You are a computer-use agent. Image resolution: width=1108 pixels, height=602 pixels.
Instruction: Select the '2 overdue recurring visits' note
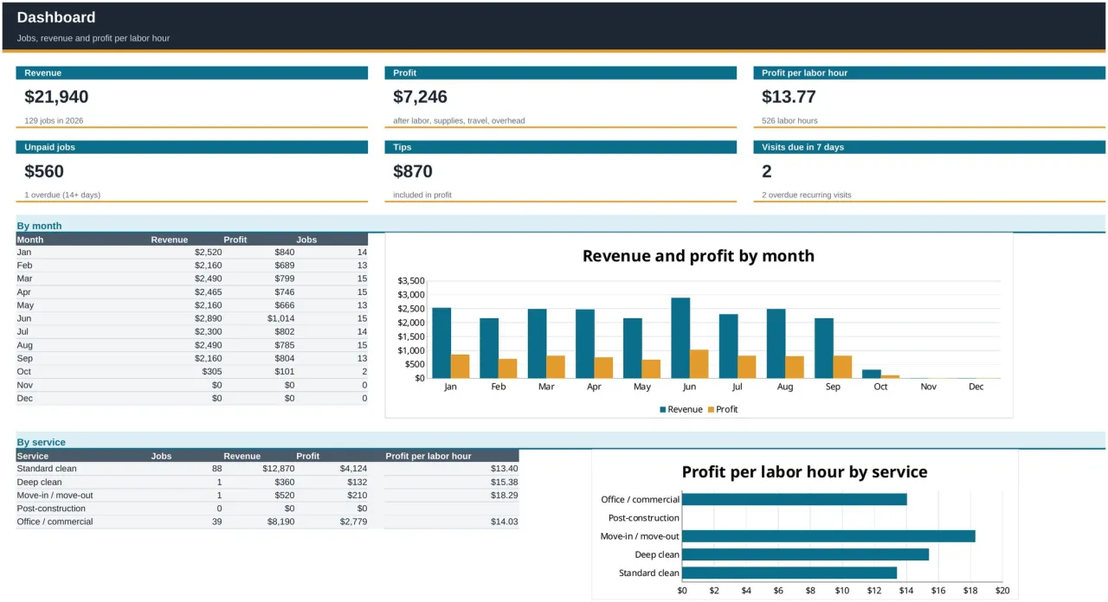coord(807,195)
